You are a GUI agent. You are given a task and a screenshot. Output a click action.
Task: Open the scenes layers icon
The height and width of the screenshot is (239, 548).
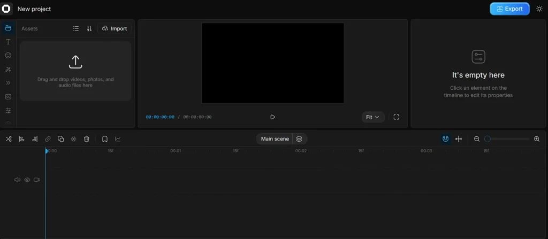(299, 139)
